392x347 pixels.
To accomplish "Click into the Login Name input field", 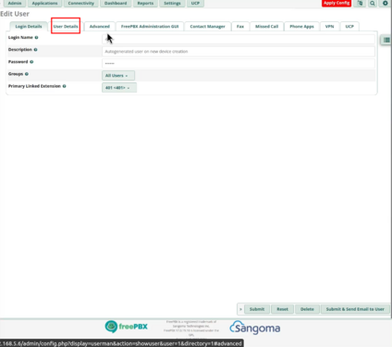I will click(239, 39).
